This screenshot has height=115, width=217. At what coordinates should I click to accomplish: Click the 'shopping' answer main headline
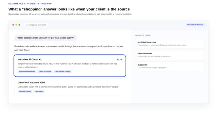coord(69,9)
